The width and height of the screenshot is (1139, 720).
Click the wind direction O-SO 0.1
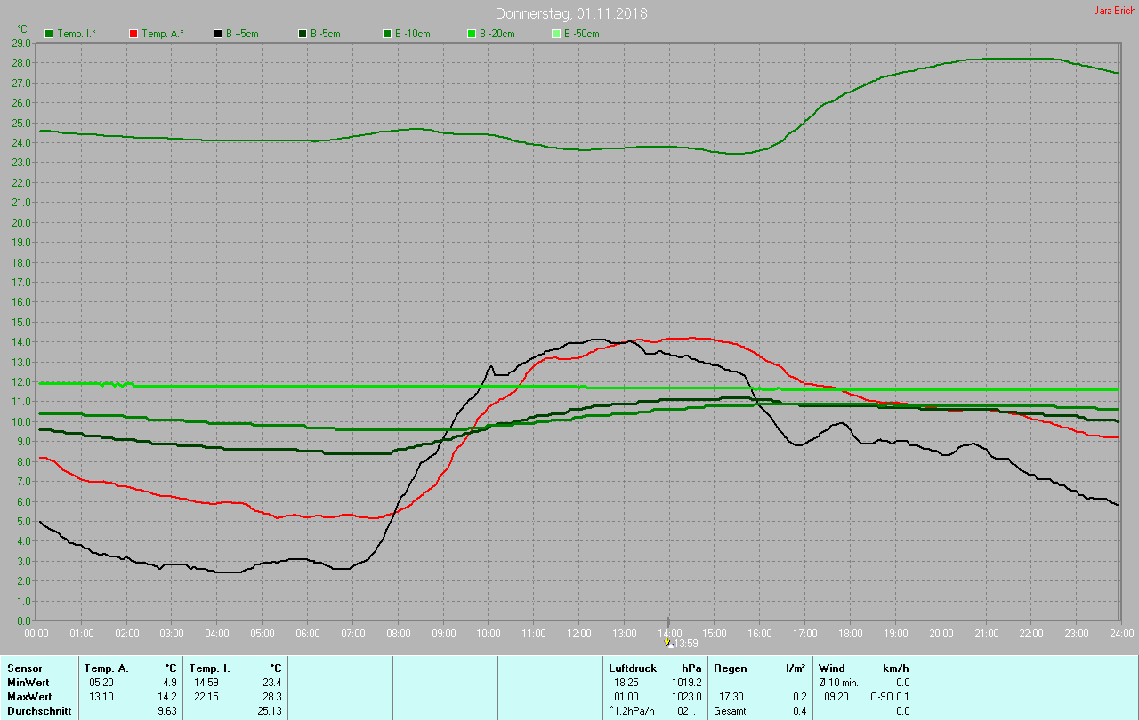[x=890, y=696]
